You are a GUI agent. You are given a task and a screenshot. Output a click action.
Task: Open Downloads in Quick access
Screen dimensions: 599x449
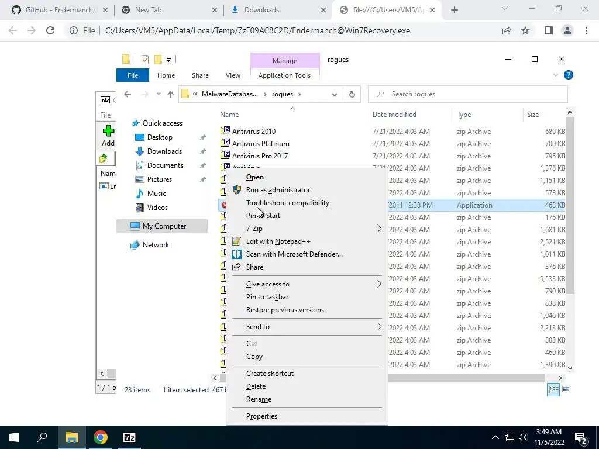coord(164,151)
